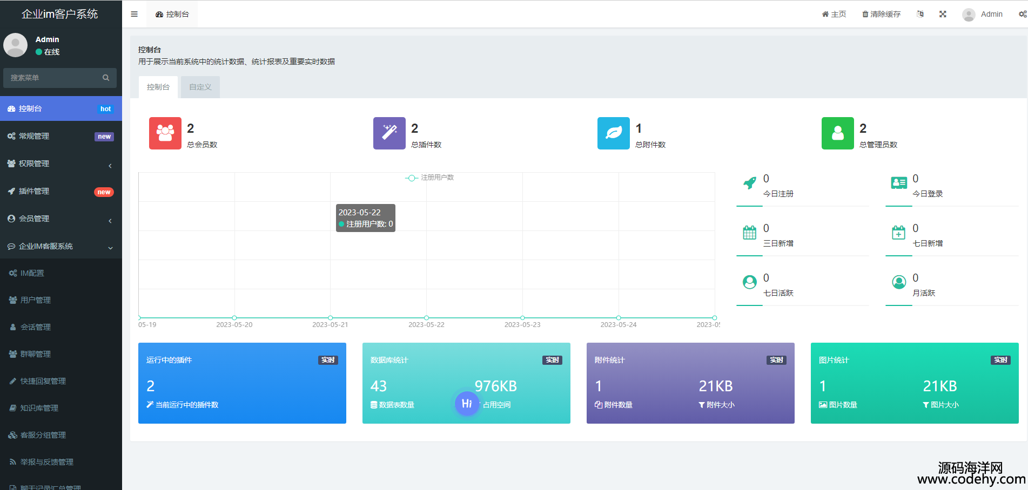Open 会话管理 submenu item
The height and width of the screenshot is (490, 1028).
pyautogui.click(x=61, y=327)
